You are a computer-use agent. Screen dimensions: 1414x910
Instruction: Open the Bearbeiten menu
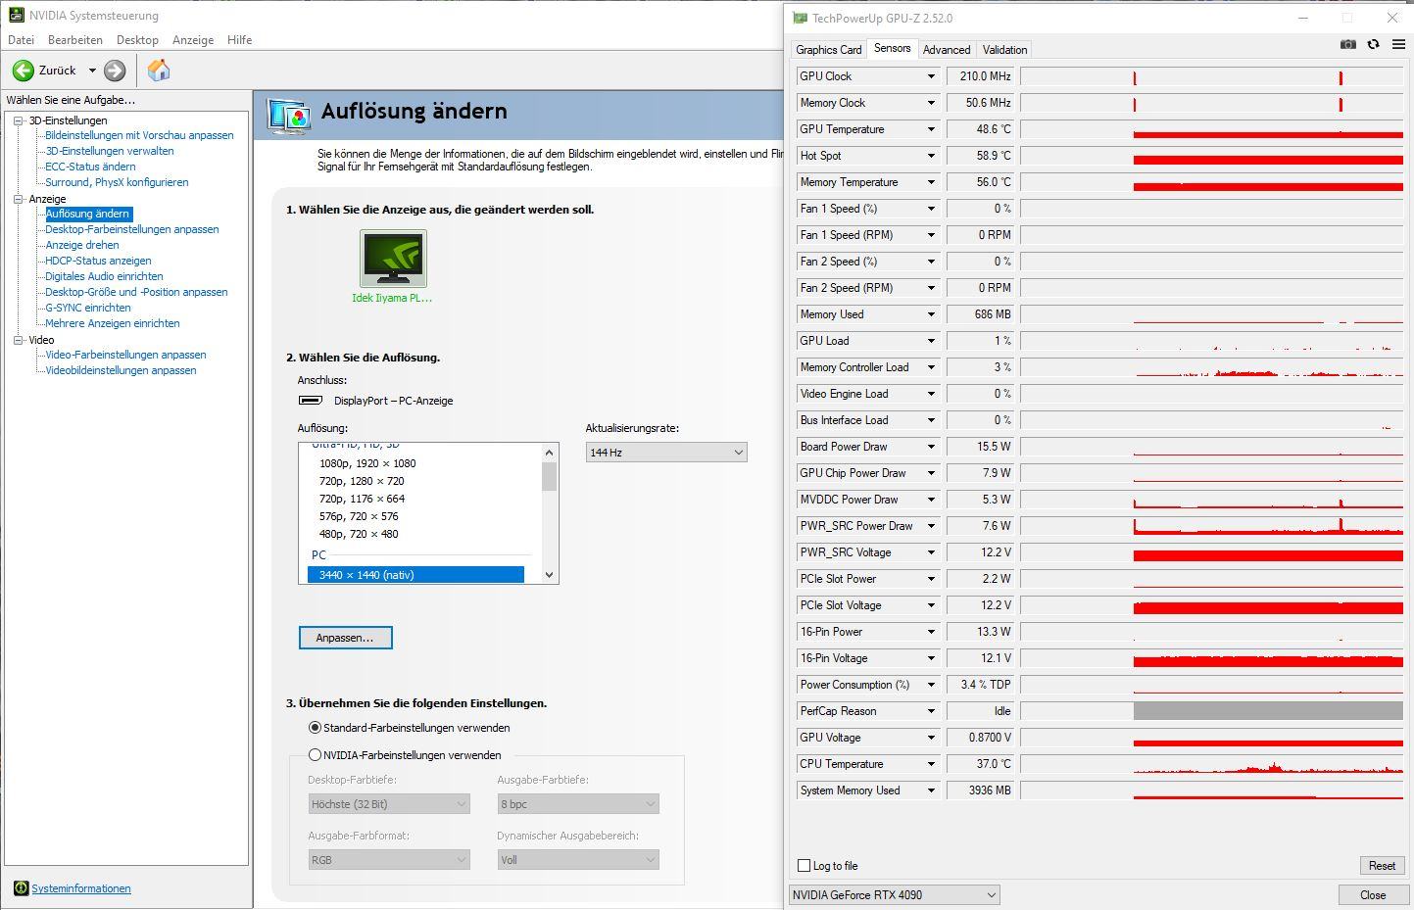(x=75, y=40)
